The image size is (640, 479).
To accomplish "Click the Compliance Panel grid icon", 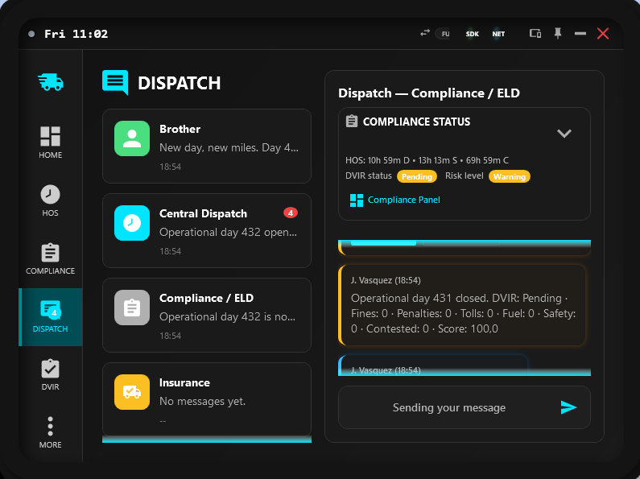I will tap(357, 200).
